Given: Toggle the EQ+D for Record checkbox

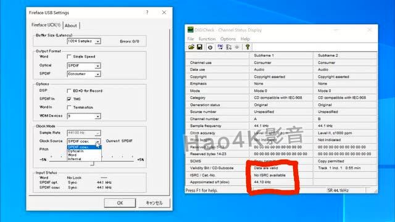Looking at the screenshot, I should point(69,91).
